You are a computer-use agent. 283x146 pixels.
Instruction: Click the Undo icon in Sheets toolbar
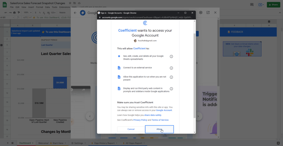(x=6, y=13)
